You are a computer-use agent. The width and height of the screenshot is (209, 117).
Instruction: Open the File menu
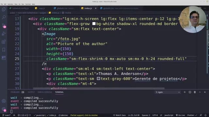point(2,4)
